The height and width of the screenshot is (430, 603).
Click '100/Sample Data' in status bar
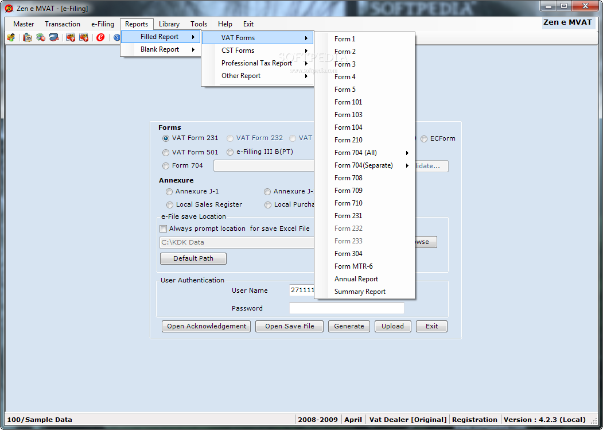[40, 420]
